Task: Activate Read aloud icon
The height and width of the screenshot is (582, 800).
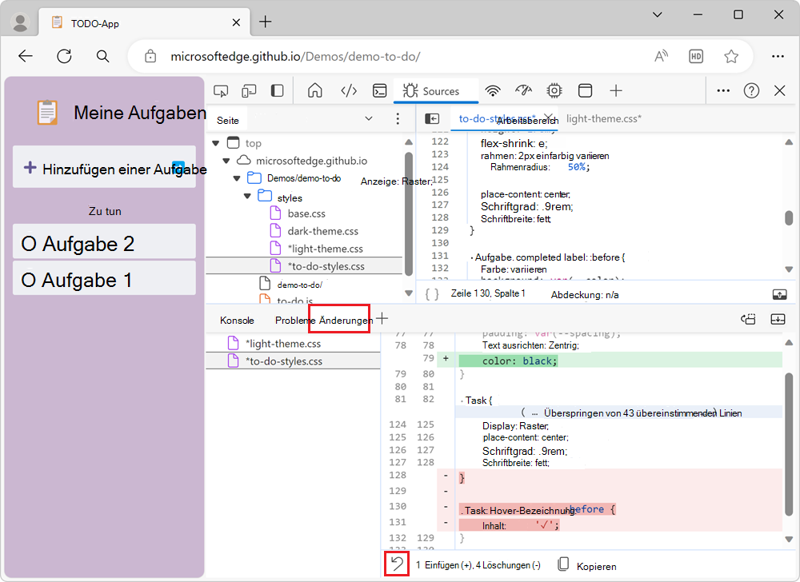Action: 662,56
